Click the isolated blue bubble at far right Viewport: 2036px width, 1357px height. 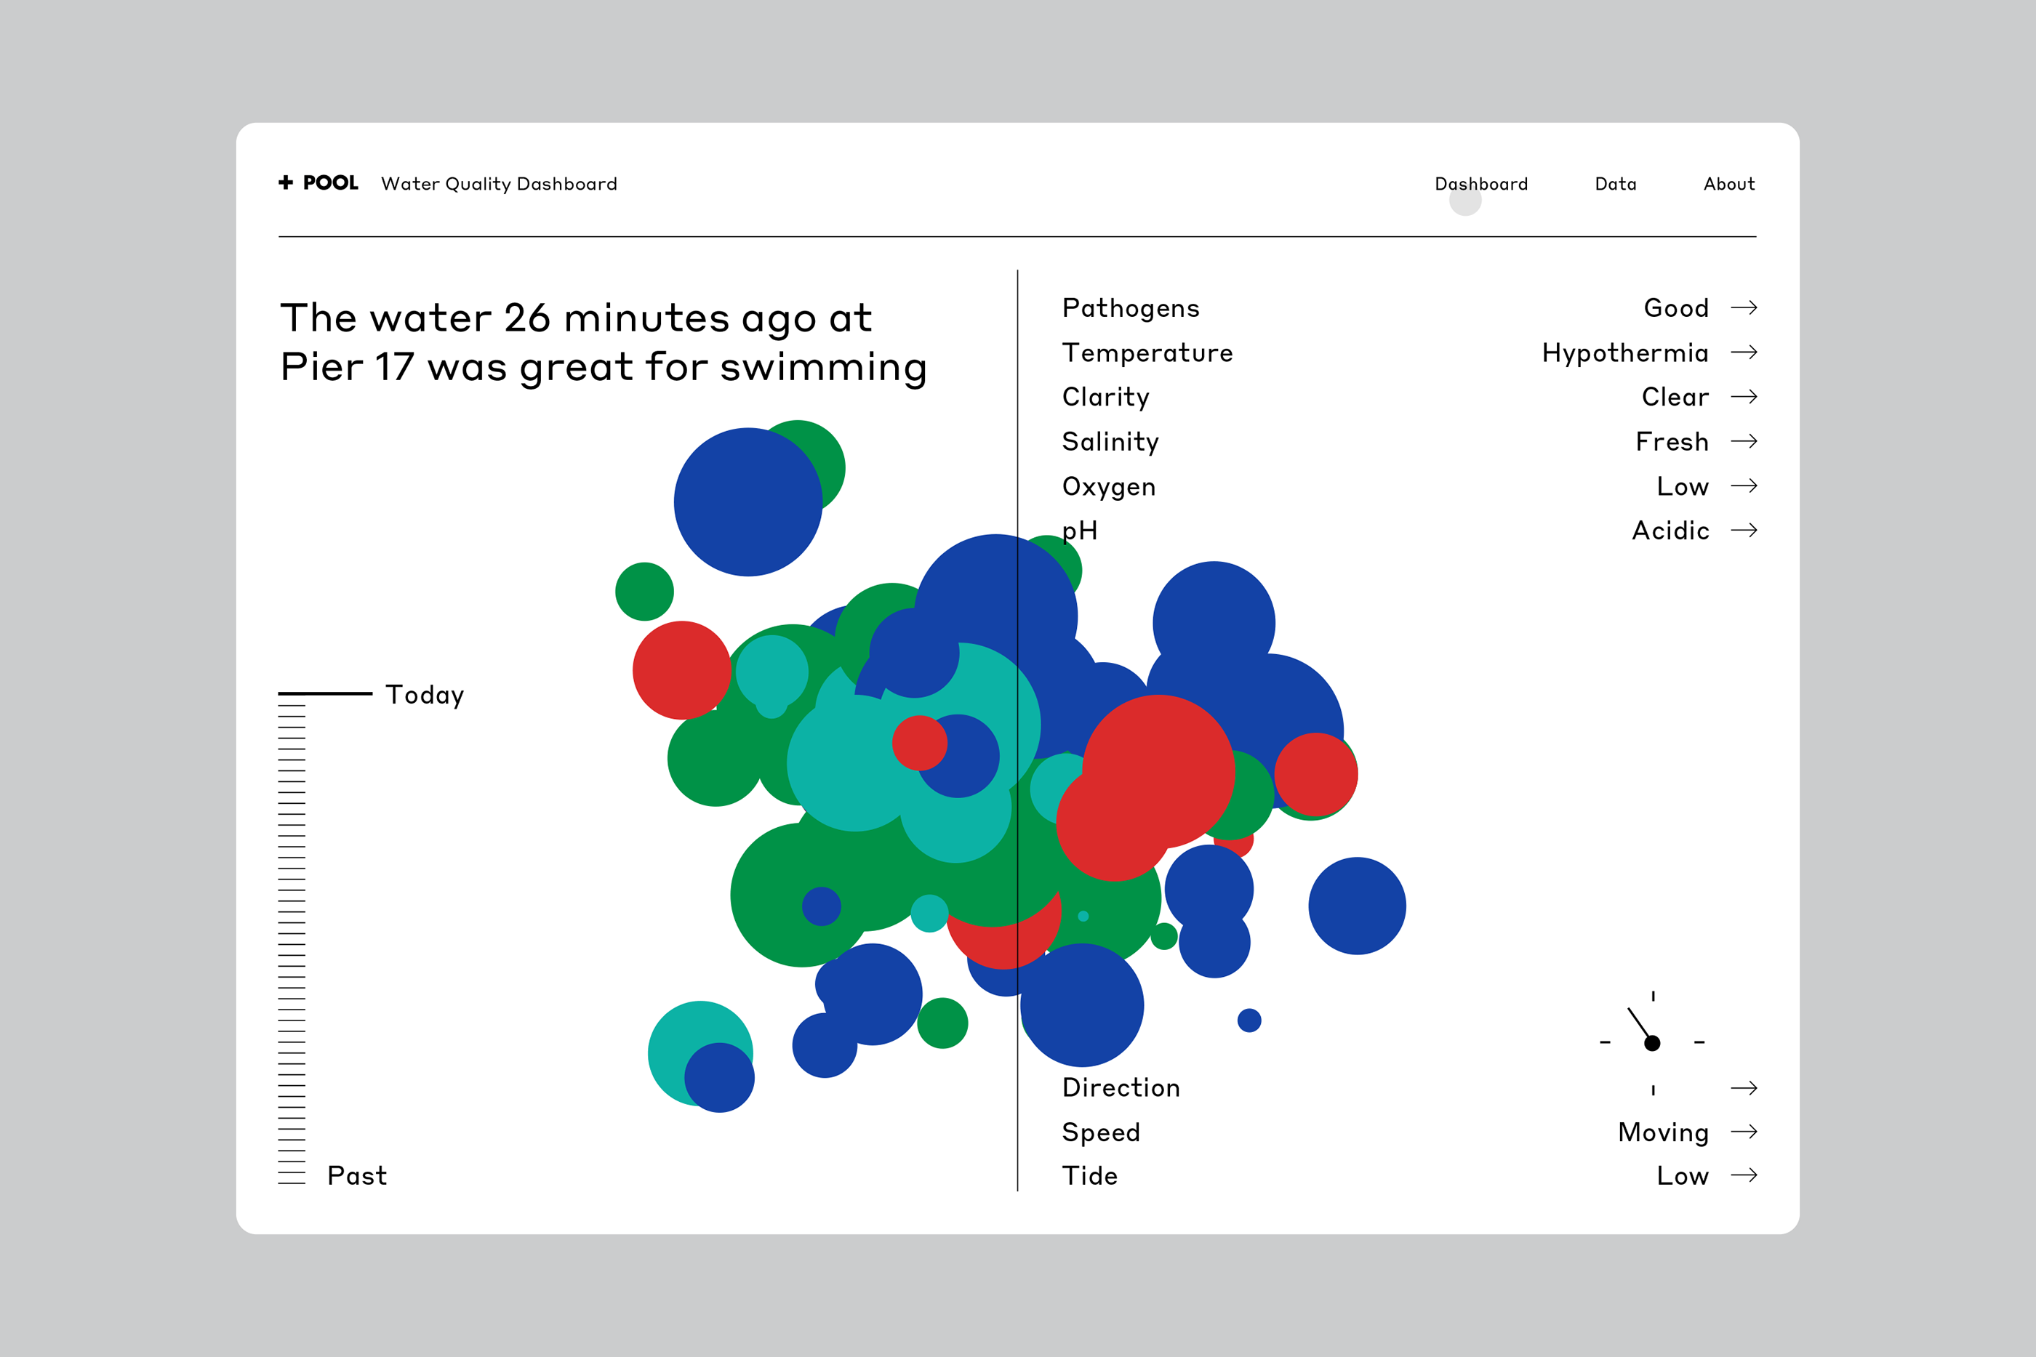click(1356, 905)
